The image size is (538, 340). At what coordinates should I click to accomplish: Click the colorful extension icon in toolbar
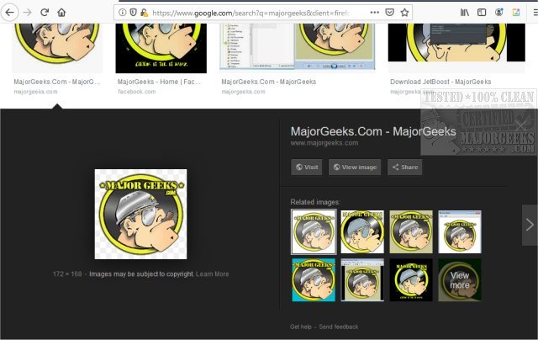tap(516, 13)
